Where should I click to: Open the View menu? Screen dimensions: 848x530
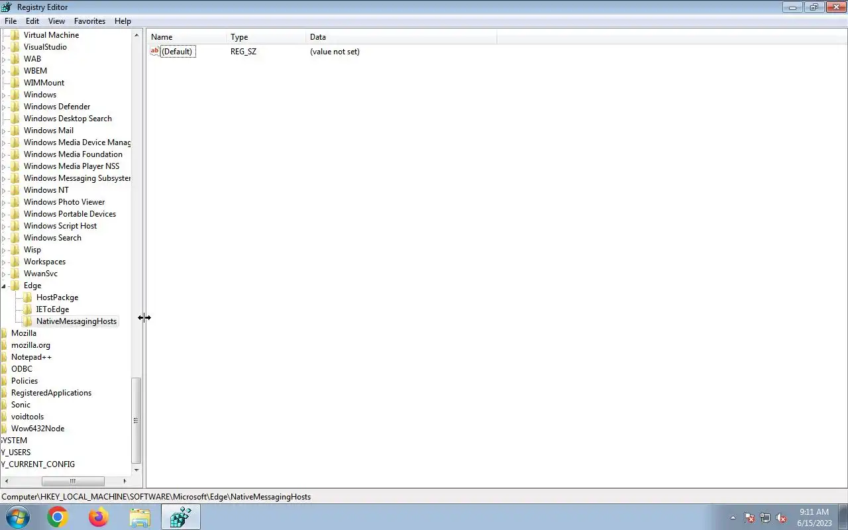click(x=57, y=21)
